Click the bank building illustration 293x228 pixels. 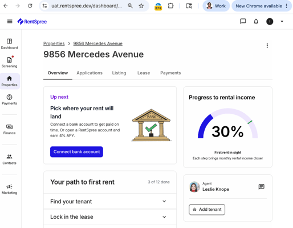coord(152,125)
